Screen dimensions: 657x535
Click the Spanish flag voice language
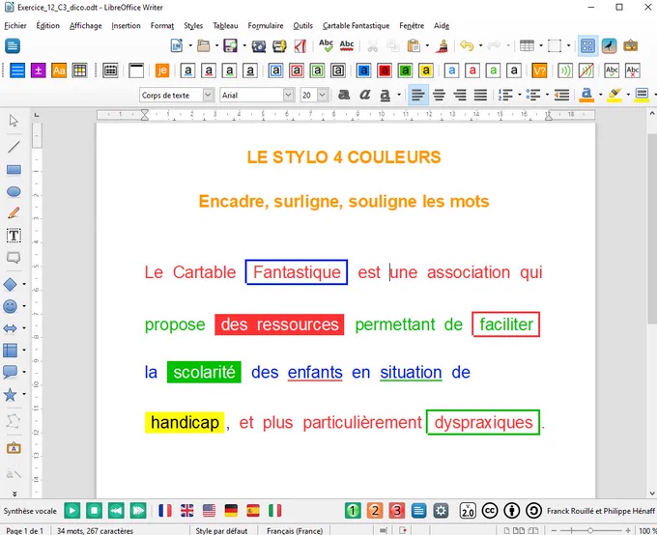[253, 510]
